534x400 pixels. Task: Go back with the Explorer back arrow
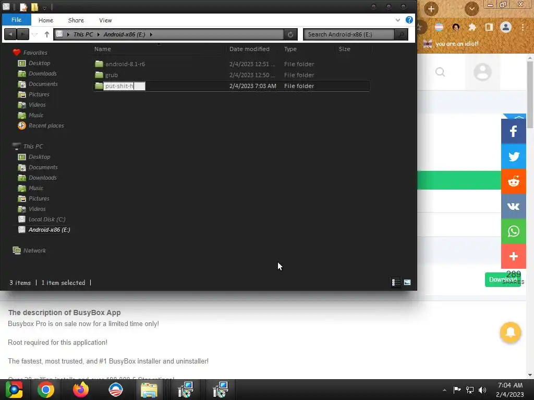pos(10,34)
